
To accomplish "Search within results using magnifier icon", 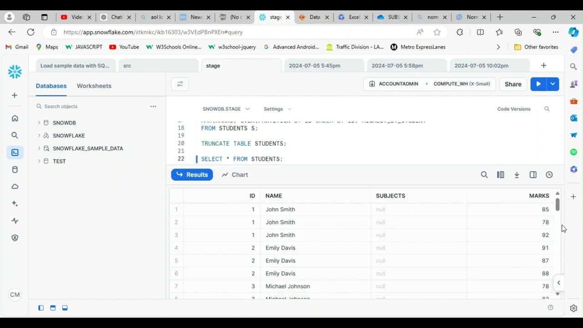I will (484, 174).
